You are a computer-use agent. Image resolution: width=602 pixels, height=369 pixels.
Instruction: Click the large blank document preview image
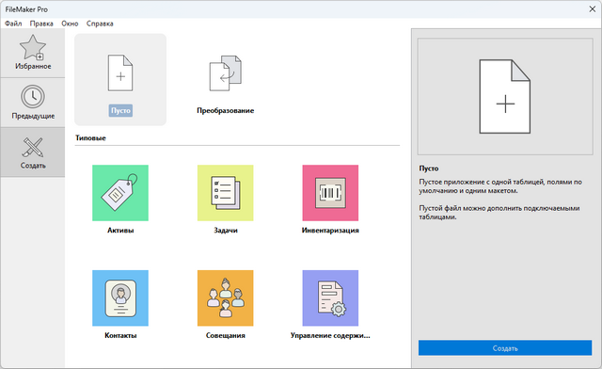click(x=505, y=96)
